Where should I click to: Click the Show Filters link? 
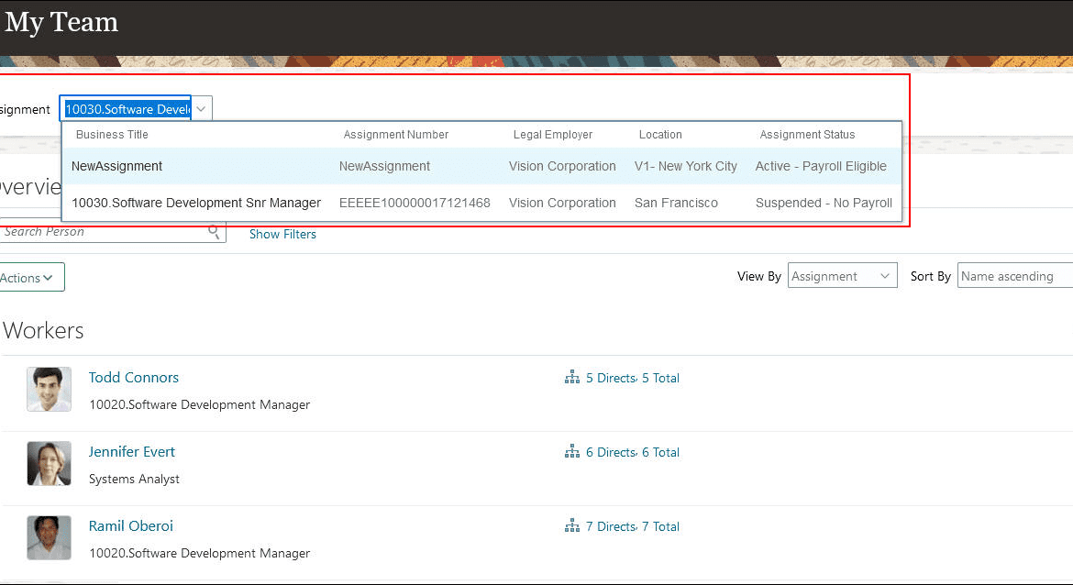(x=282, y=234)
